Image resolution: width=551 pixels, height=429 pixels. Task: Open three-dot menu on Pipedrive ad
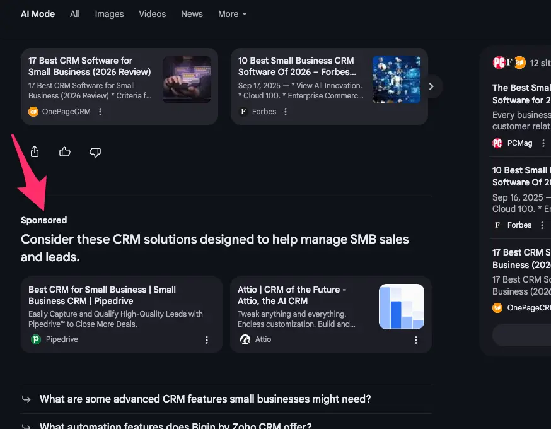(206, 340)
